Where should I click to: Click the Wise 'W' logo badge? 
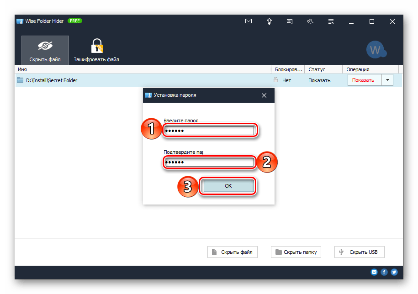(376, 50)
